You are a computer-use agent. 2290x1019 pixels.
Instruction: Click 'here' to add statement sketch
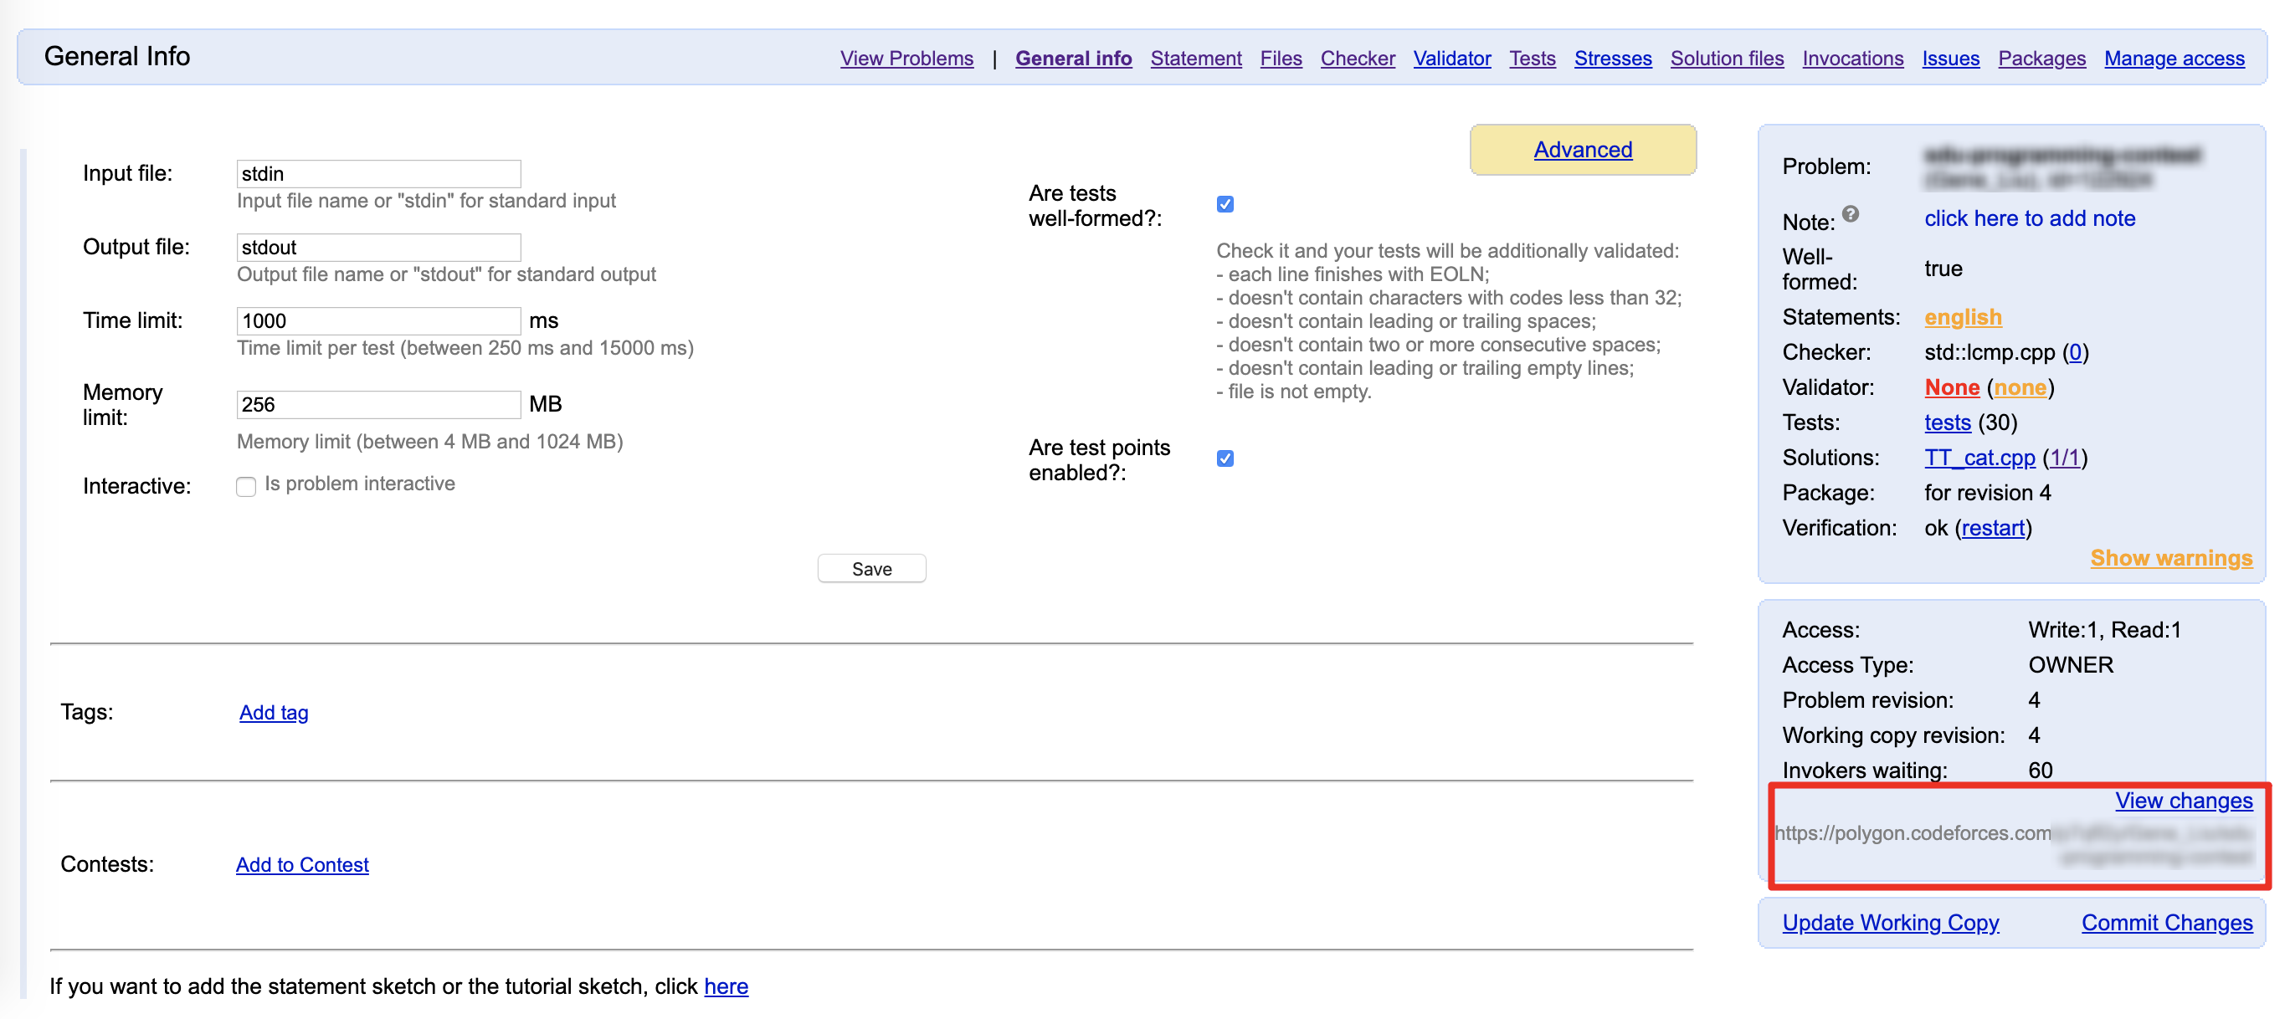click(726, 986)
